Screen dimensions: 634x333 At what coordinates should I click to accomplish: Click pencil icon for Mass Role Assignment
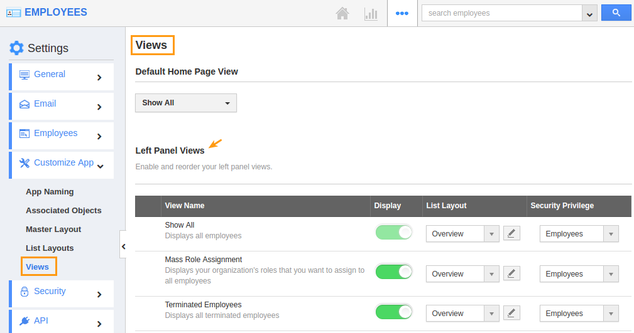pyautogui.click(x=511, y=273)
